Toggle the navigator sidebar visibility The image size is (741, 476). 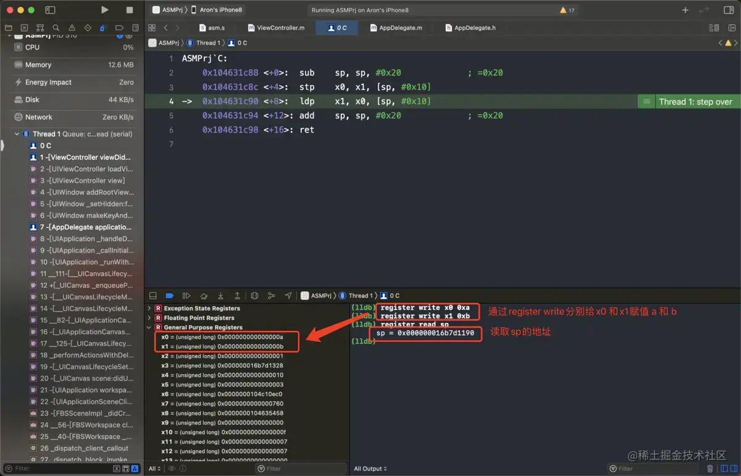click(x=51, y=10)
